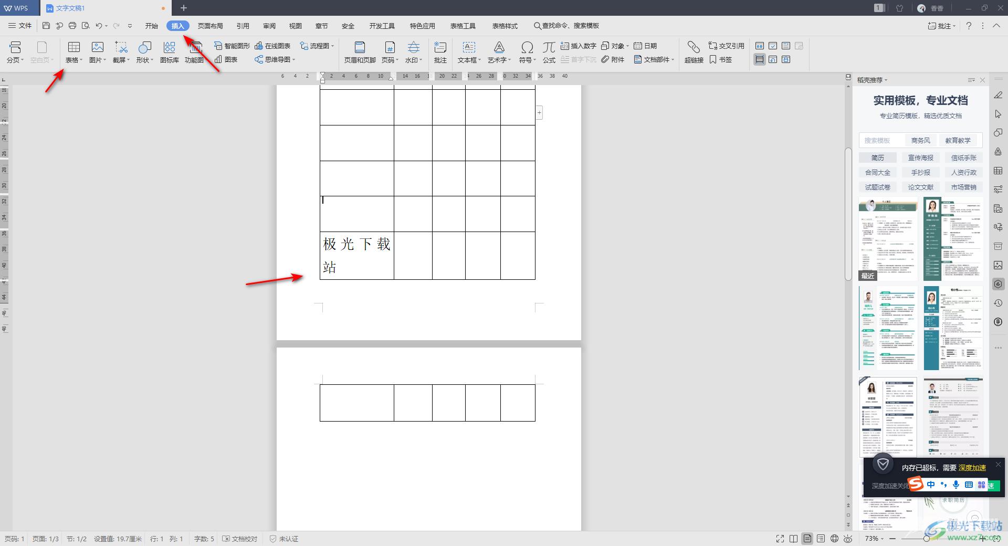The image size is (1008, 546).
Task: Open the 表格 (Table) insert tool
Action: 73,52
